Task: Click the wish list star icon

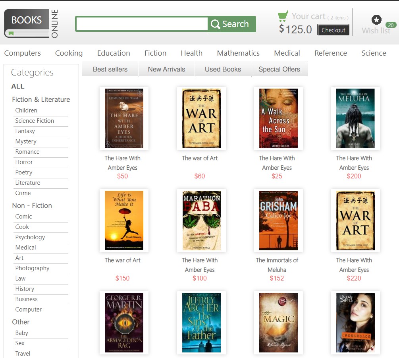Action: click(376, 19)
